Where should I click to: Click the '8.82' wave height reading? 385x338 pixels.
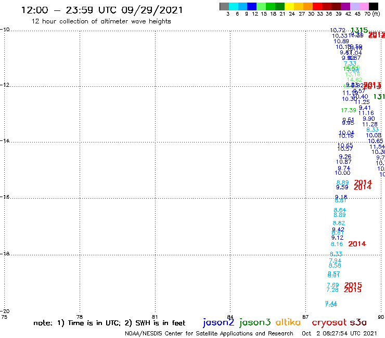[339, 223]
